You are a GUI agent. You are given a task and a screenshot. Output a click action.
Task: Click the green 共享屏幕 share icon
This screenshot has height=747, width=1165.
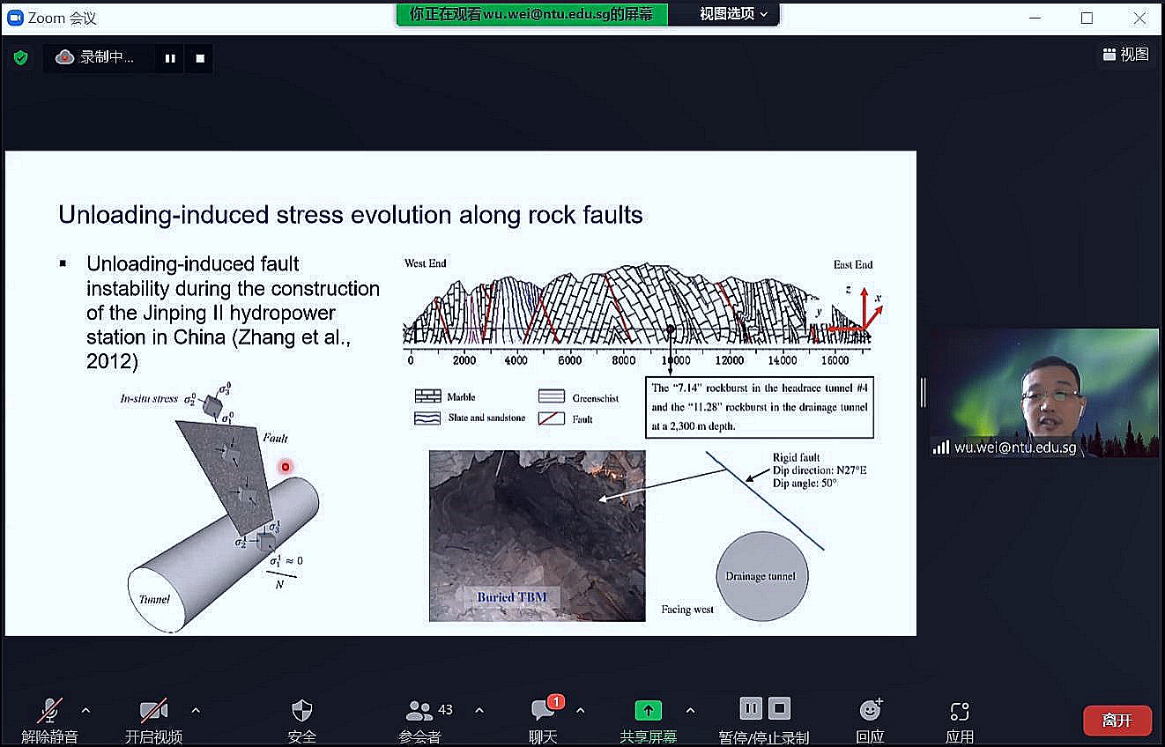[648, 711]
